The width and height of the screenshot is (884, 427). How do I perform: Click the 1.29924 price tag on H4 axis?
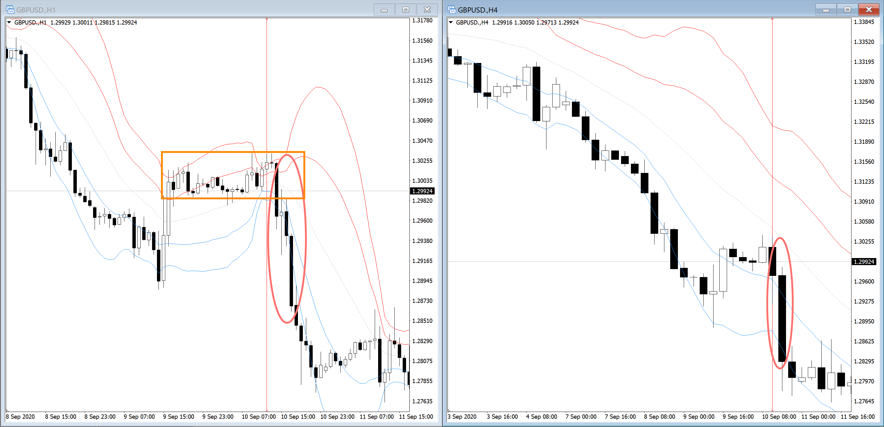[864, 261]
